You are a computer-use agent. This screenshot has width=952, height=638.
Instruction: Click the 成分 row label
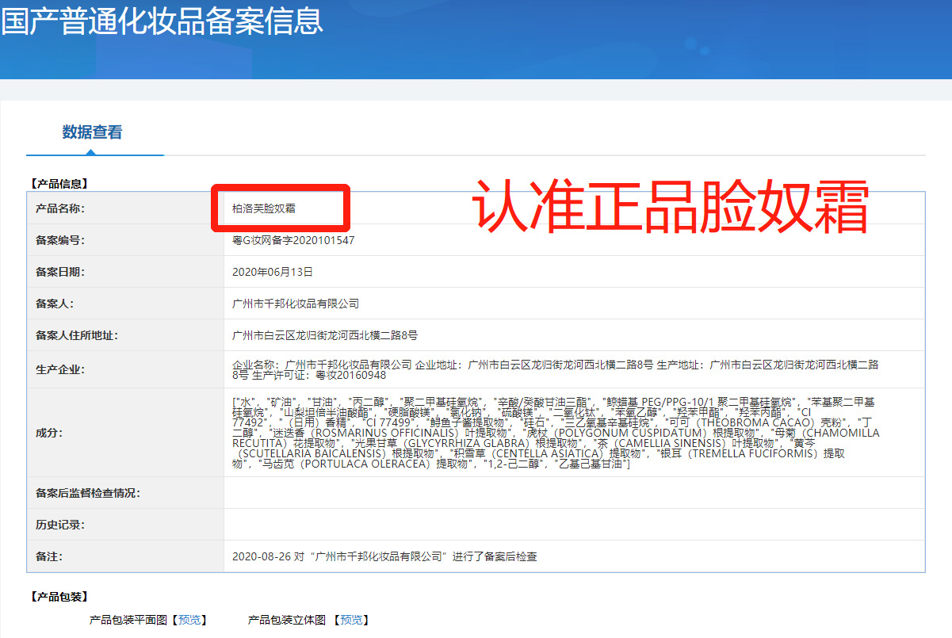[x=49, y=434]
